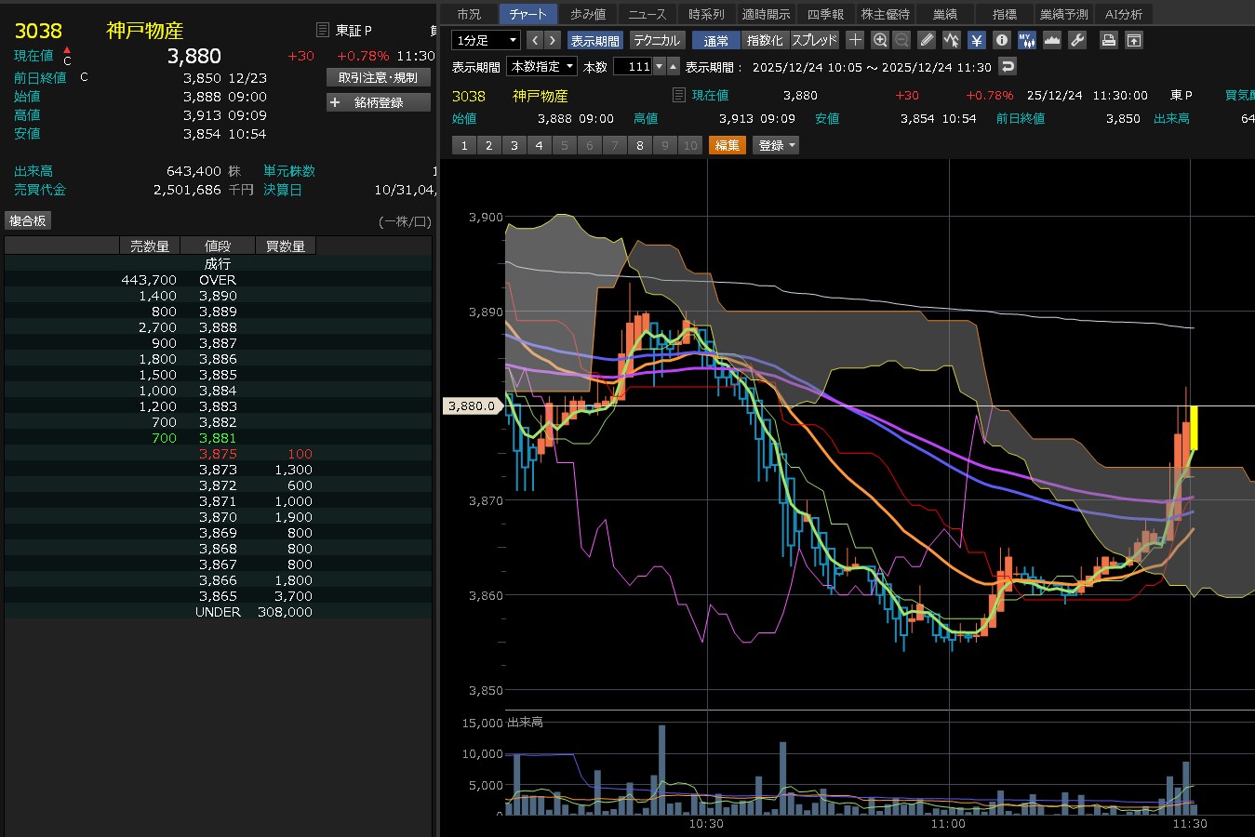
Task: Open the wrench chart settings icon
Action: tap(1077, 40)
